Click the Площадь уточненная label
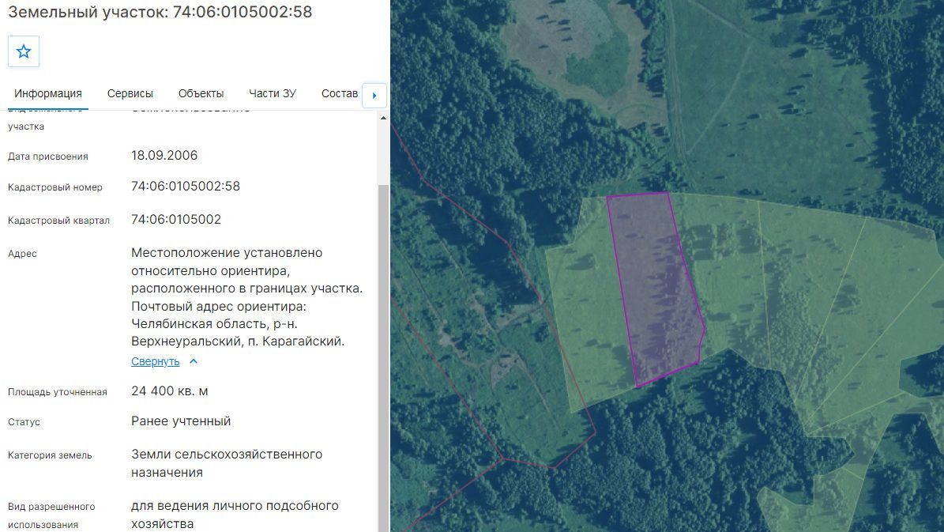This screenshot has width=944, height=532. point(58,392)
